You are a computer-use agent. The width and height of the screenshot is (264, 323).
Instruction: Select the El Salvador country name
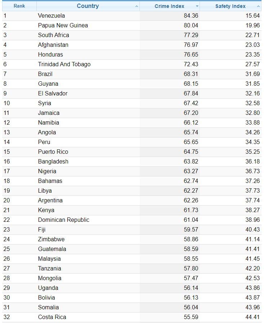(53, 94)
